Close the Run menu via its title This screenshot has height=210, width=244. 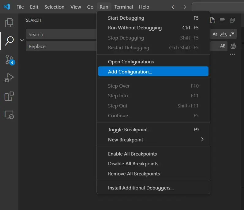click(104, 7)
